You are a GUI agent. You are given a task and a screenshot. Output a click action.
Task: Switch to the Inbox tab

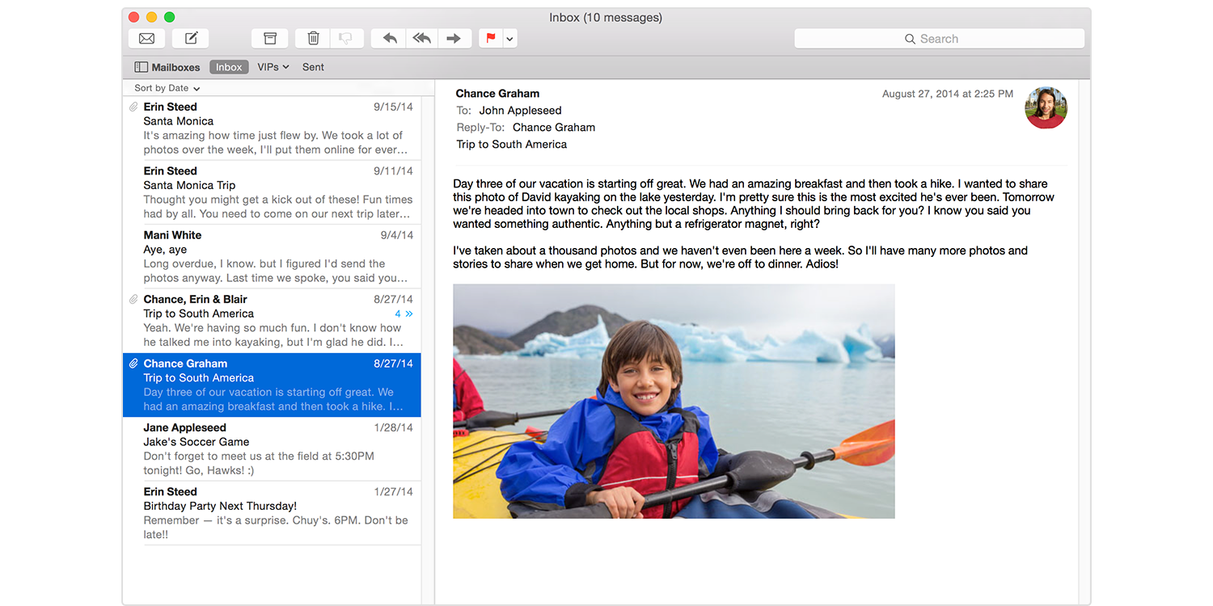coord(229,67)
